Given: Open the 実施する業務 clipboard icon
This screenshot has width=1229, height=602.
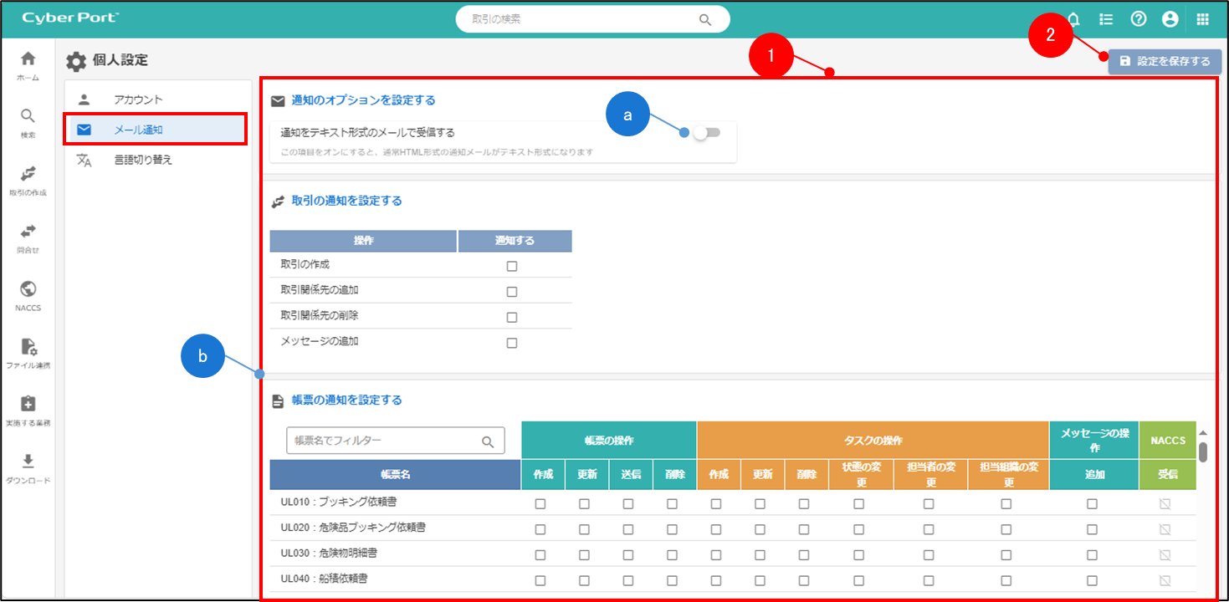Looking at the screenshot, I should point(28,405).
